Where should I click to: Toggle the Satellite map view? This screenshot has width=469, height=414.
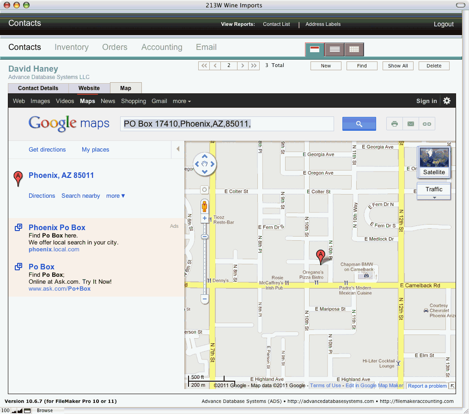(x=434, y=163)
